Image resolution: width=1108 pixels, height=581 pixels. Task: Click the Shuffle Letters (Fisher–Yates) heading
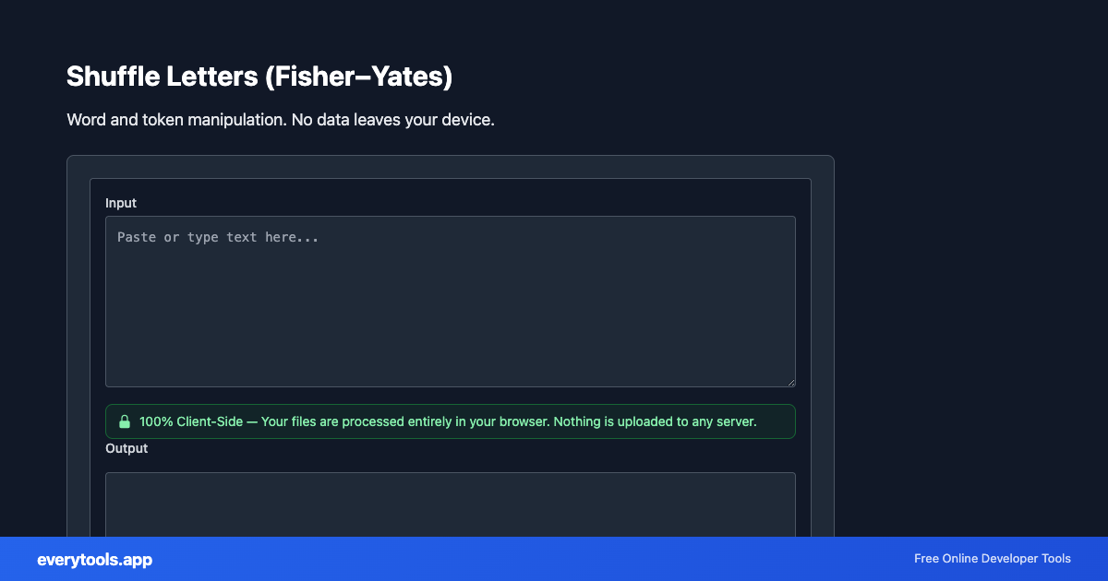(x=259, y=77)
